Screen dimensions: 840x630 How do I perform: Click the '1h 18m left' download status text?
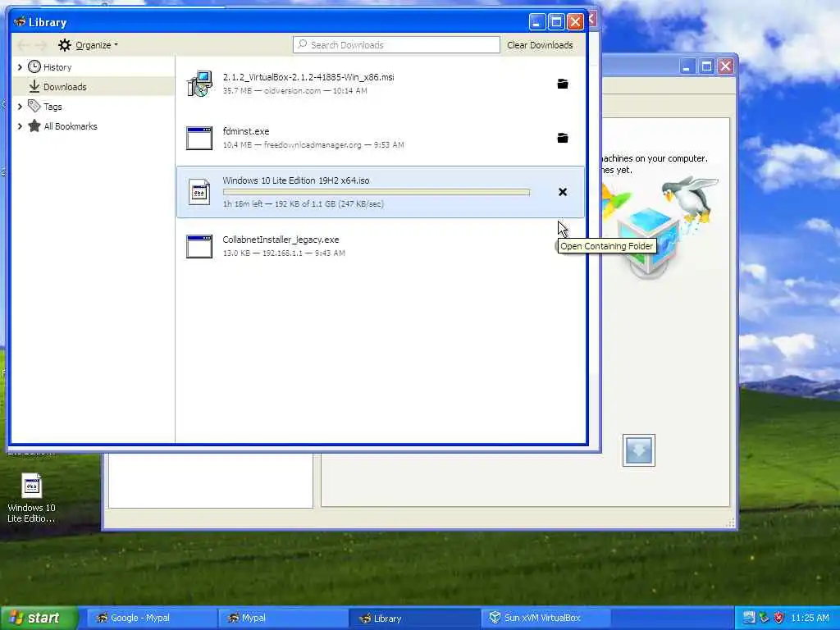(304, 203)
